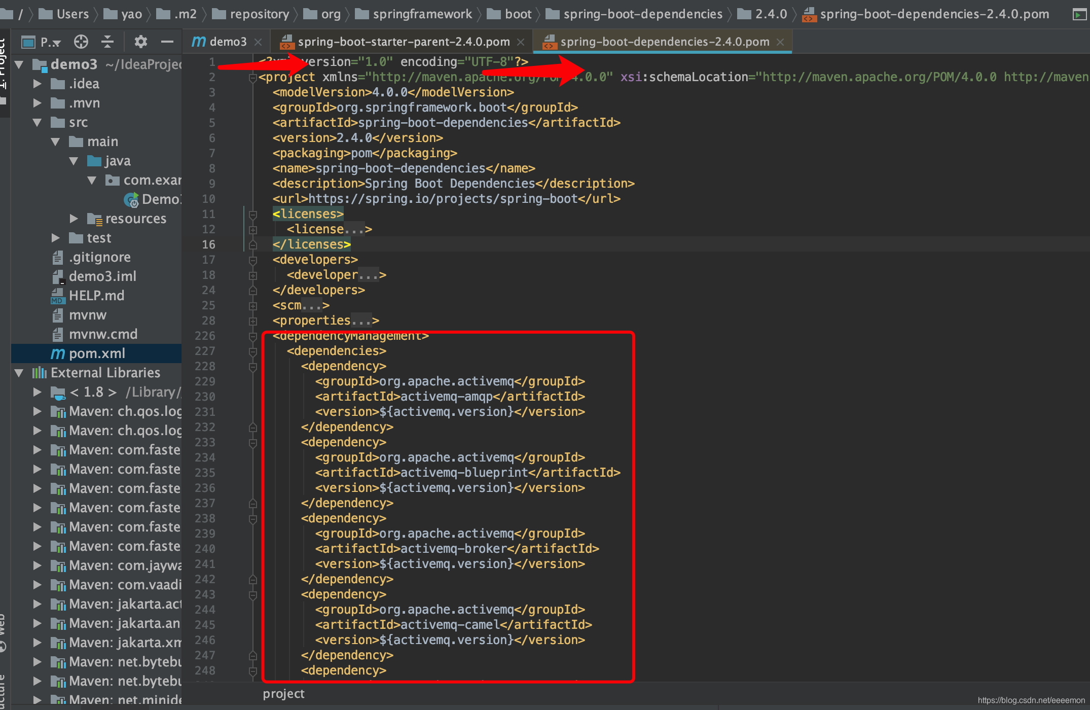Click the project breadcrumb at editor bottom
This screenshot has width=1090, height=710.
pyautogui.click(x=283, y=694)
